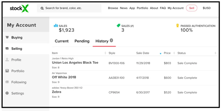The image size is (222, 111).
Task: Click the search input field
Action: pos(69,8)
